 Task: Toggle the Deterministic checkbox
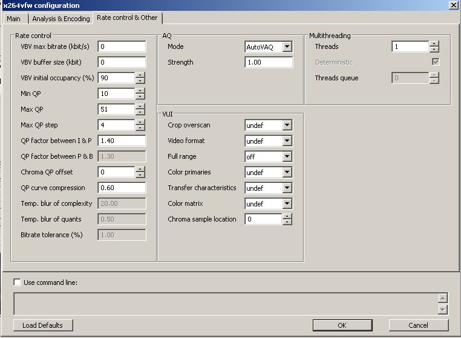[436, 62]
